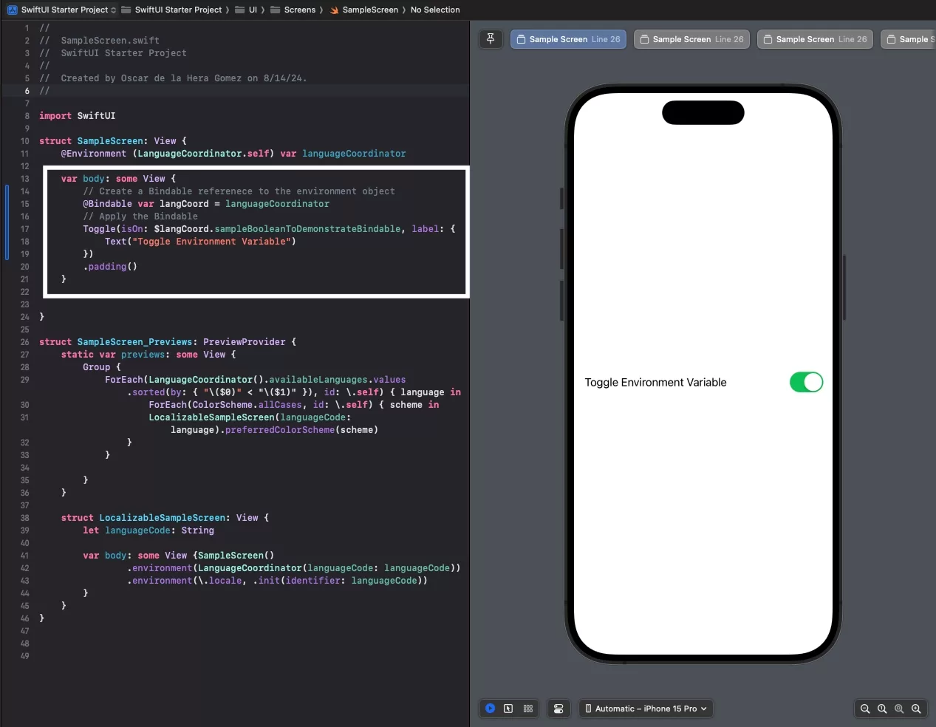Pin the preview with the pin icon
This screenshot has width=936, height=727.
click(491, 39)
